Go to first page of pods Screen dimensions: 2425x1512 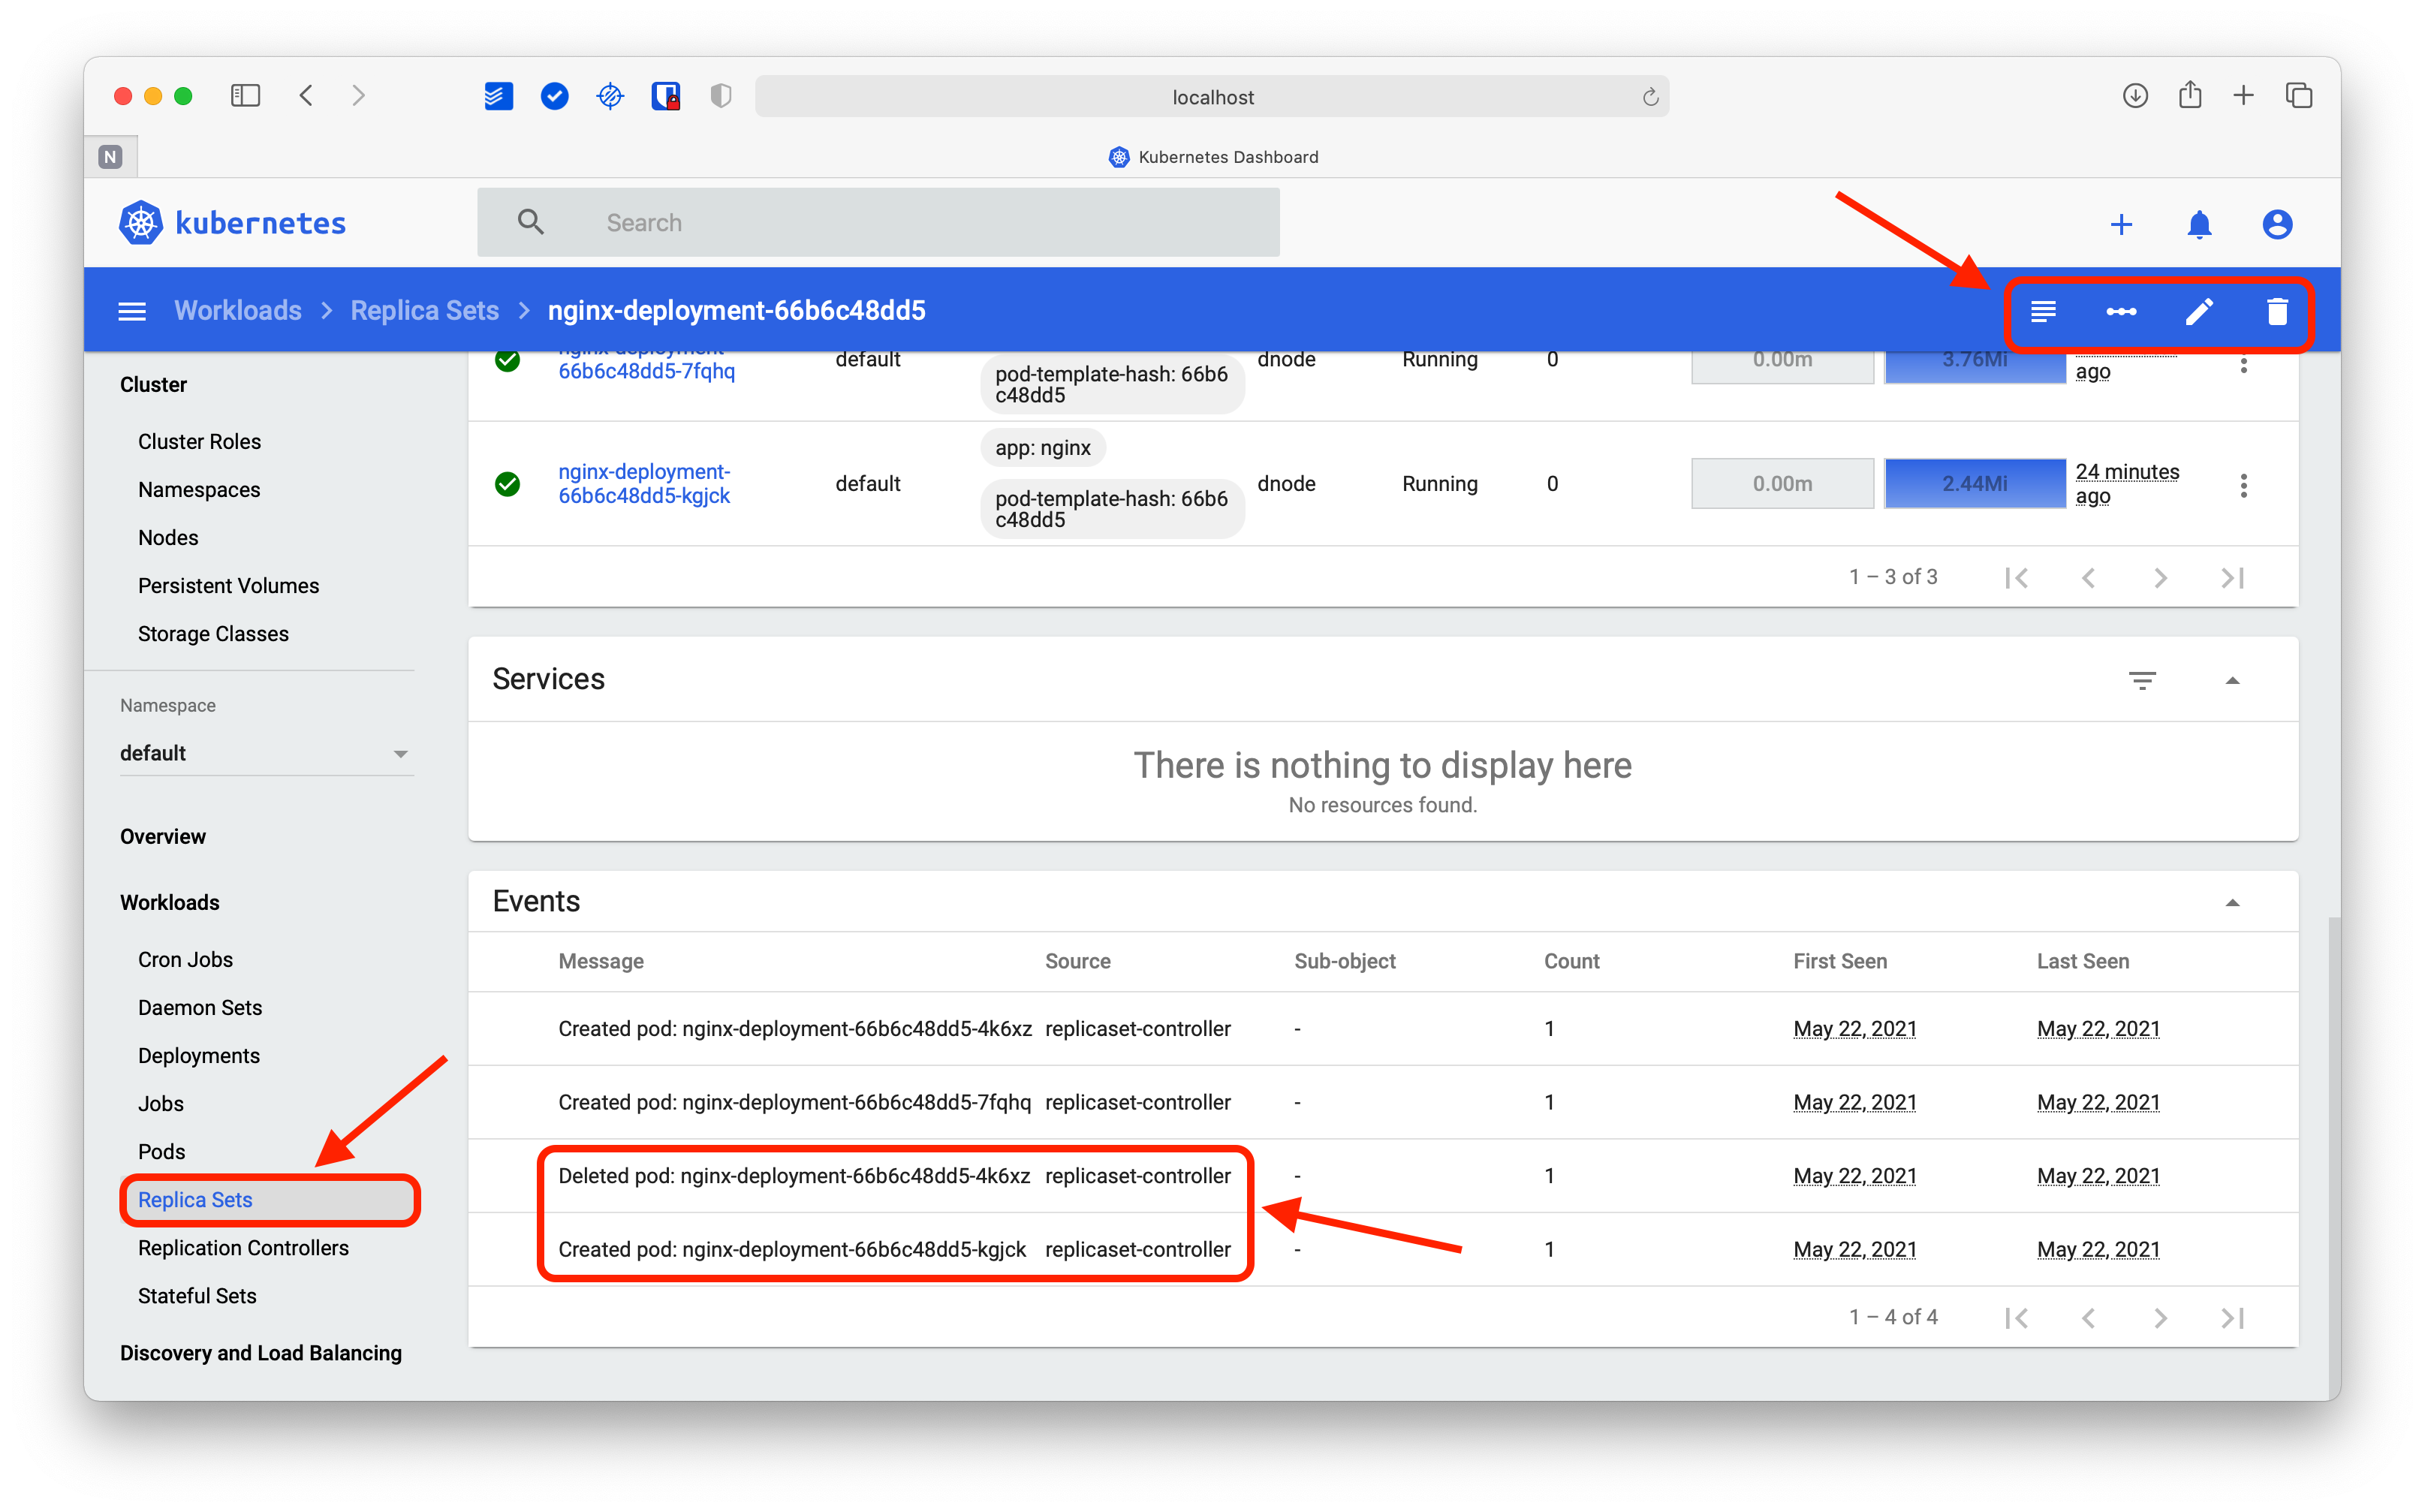pyautogui.click(x=2017, y=578)
